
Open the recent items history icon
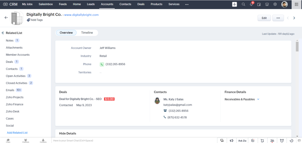[x=292, y=141]
